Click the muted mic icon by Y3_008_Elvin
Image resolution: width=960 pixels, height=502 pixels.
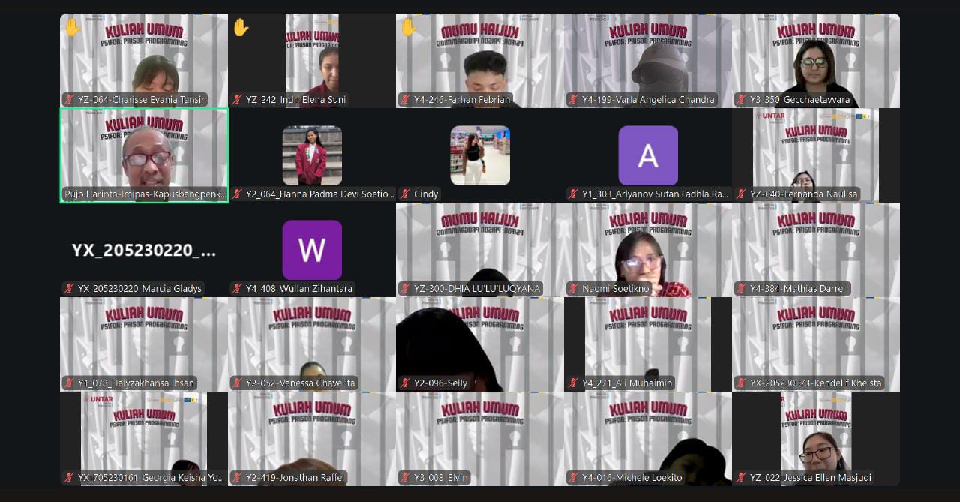pyautogui.click(x=405, y=478)
